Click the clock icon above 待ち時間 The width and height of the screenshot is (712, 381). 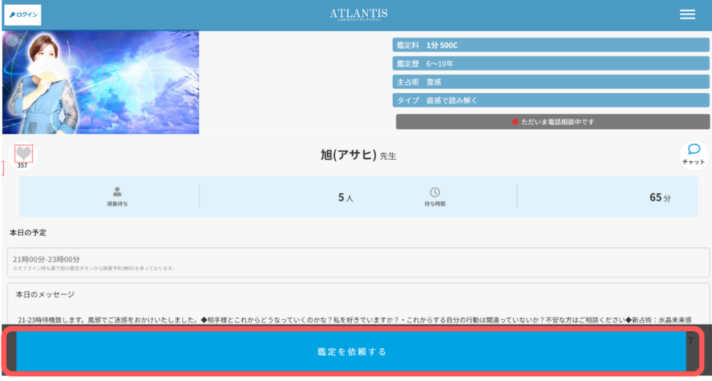pos(435,192)
